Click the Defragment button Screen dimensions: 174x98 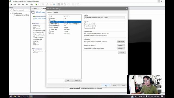coord(121,42)
